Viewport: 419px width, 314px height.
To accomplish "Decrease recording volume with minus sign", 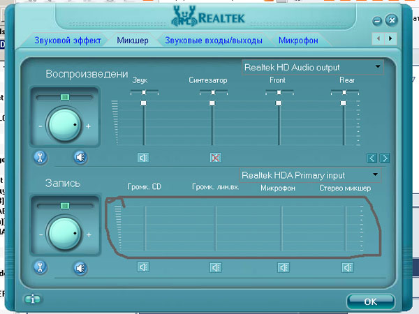I will tap(41, 235).
